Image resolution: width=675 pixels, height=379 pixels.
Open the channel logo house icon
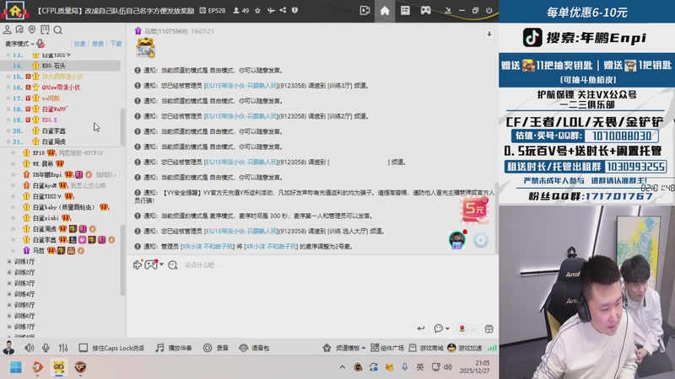pos(15,10)
